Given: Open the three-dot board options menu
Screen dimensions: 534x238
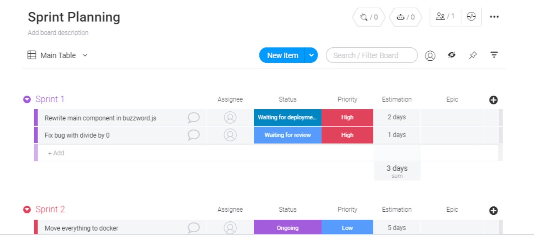Looking at the screenshot, I should (494, 17).
